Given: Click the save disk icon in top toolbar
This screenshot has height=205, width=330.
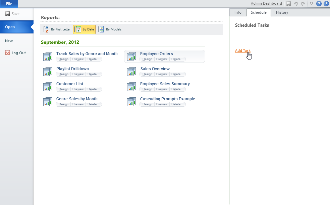Looking at the screenshot, I should (288, 4).
